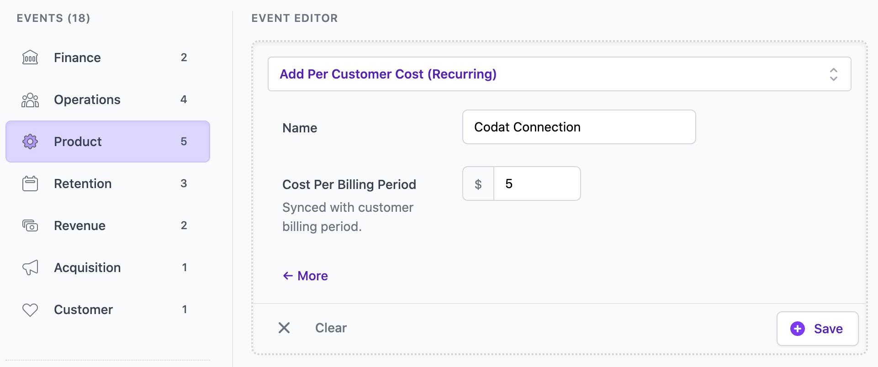878x367 pixels.
Task: Click the Customer heart icon
Action: (x=30, y=310)
